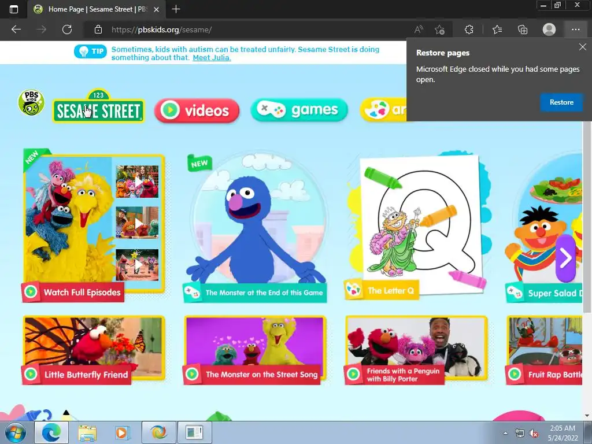Add this page to favorites star
The height and width of the screenshot is (444, 592).
tap(439, 29)
